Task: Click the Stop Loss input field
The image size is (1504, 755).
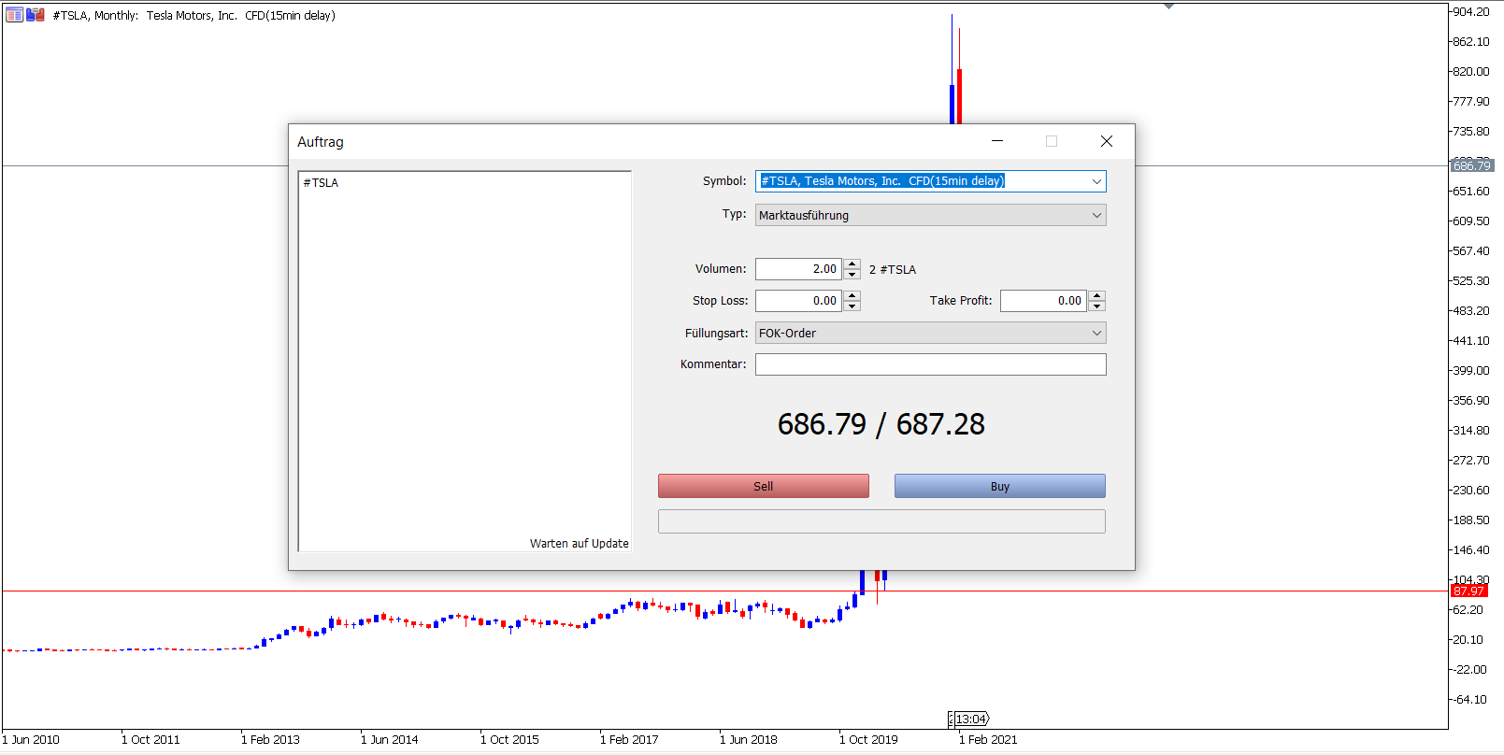Action: pyautogui.click(x=798, y=301)
